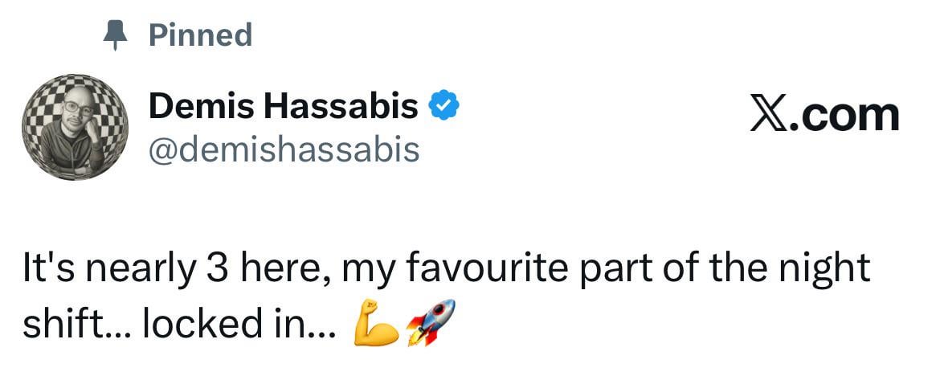Screen dimensions: 940x376
Task: Click the "Pinned" label
Action: point(200,35)
